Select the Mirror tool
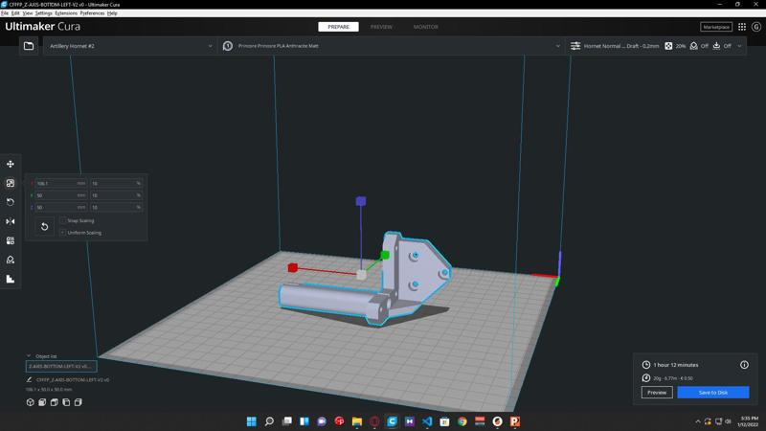The width and height of the screenshot is (766, 431). (x=11, y=221)
